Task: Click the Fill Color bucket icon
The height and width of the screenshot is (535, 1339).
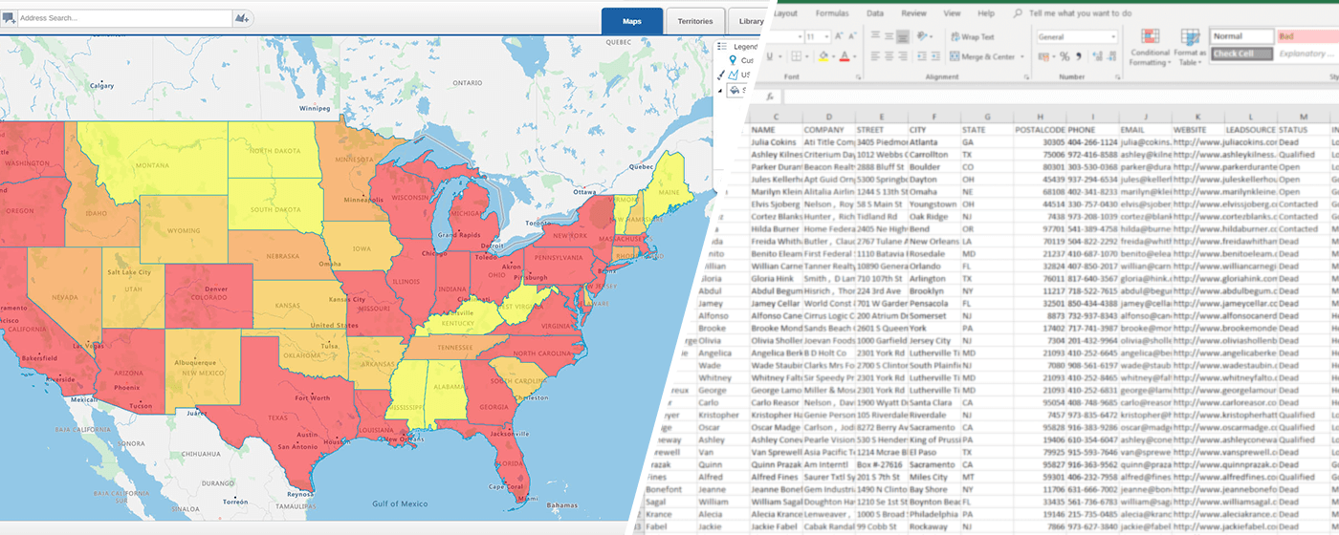Action: (823, 56)
